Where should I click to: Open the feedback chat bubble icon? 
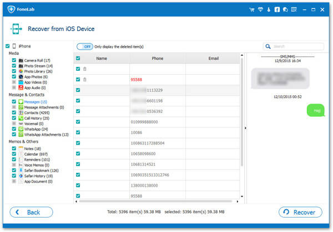(285, 9)
